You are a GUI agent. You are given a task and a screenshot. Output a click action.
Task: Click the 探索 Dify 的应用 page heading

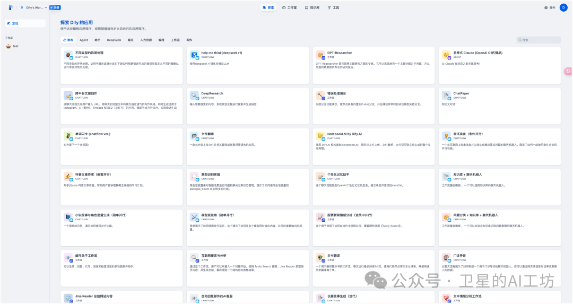pyautogui.click(x=76, y=23)
